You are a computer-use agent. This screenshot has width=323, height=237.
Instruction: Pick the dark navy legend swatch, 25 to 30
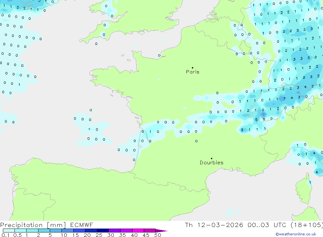[x=103, y=231]
